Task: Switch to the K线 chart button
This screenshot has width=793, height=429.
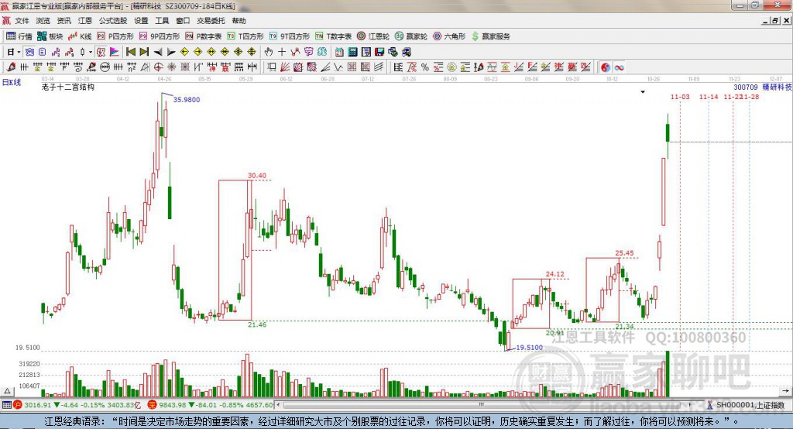Action: (80, 36)
